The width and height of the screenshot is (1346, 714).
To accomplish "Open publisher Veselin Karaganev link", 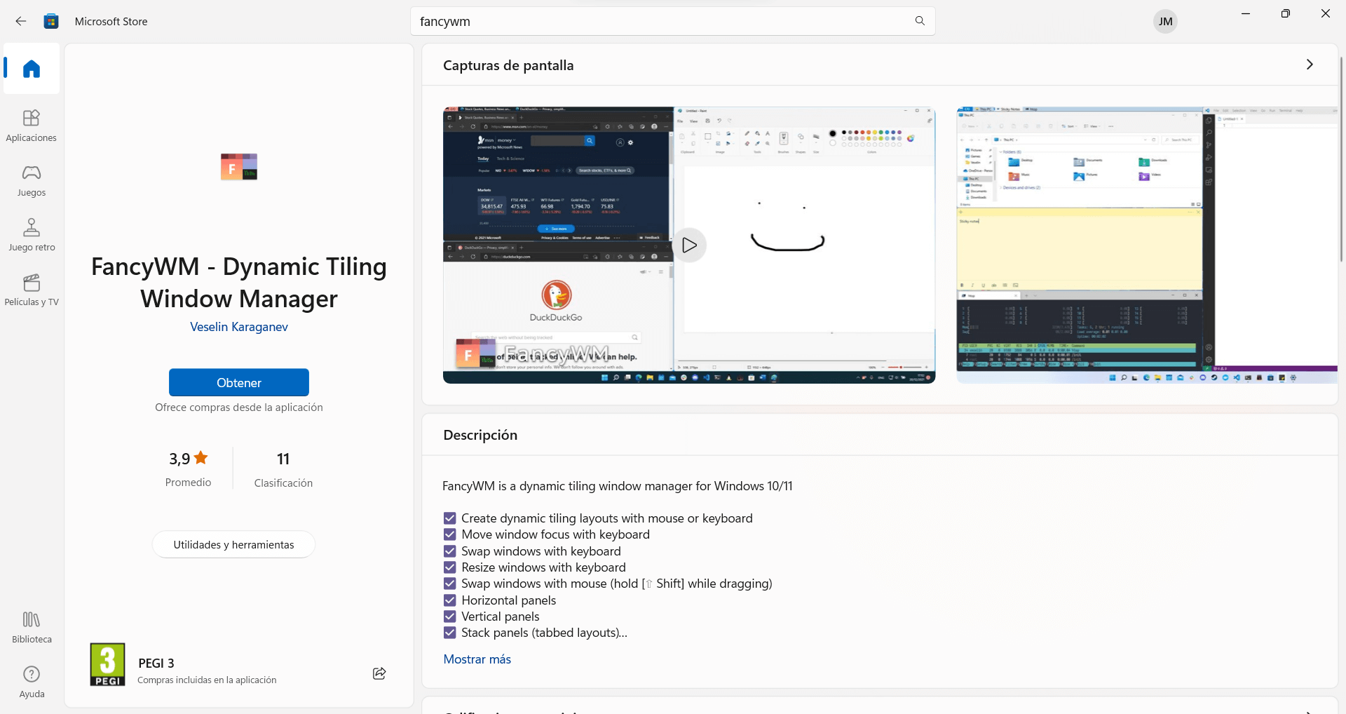I will [239, 327].
